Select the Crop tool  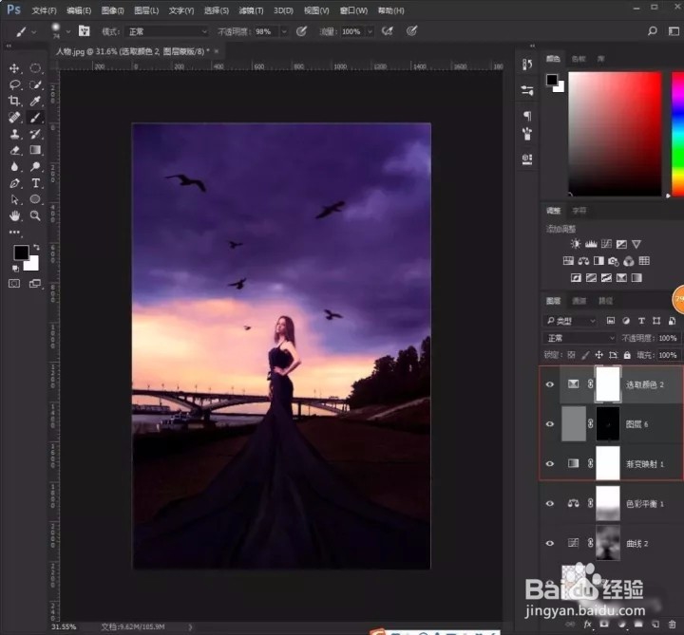(14, 102)
